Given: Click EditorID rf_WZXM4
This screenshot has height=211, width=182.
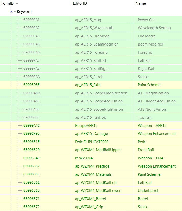Looking at the screenshot, I should pos(84,158).
